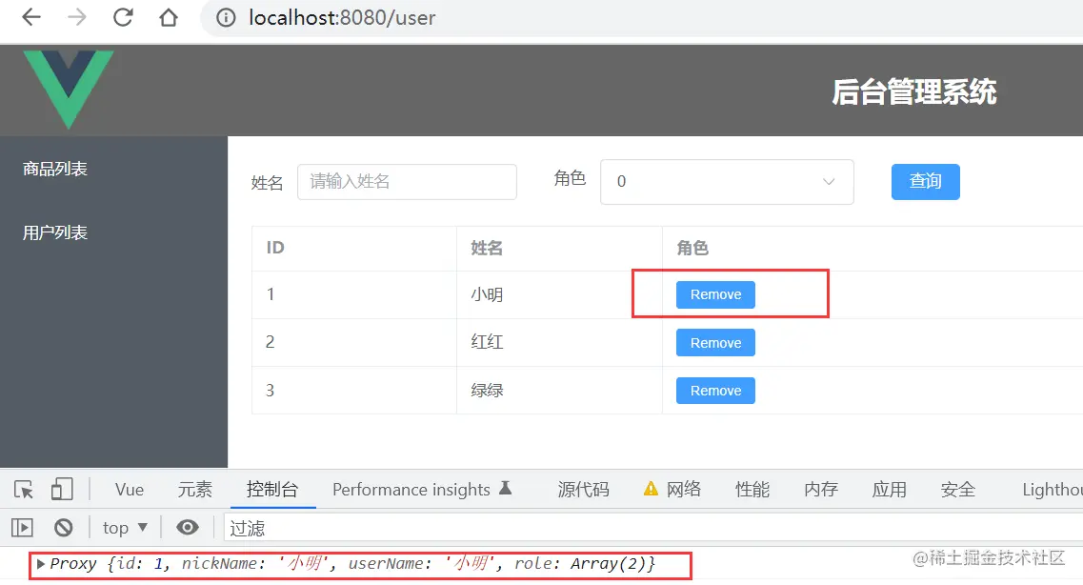Click Performance insights flask icon

coord(506,488)
